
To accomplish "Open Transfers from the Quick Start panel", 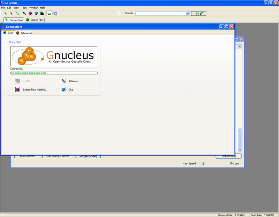I will (x=63, y=81).
